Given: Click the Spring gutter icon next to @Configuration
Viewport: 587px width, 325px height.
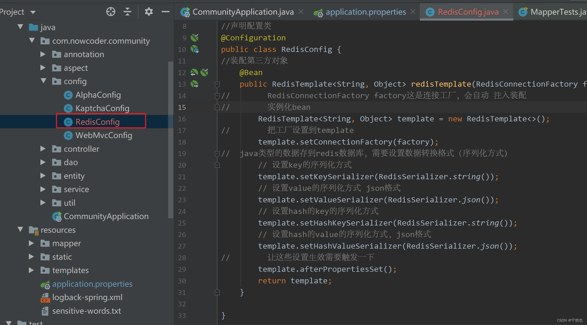Looking at the screenshot, I should pos(194,38).
